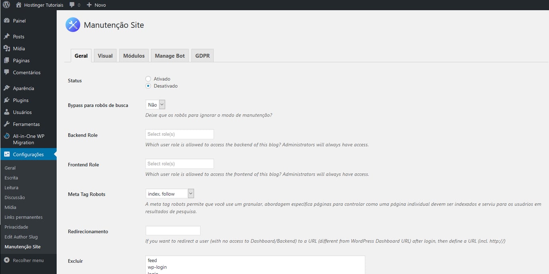Click the Recolher menu collapse arrow icon
Image resolution: width=549 pixels, height=274 pixels.
pos(6,260)
